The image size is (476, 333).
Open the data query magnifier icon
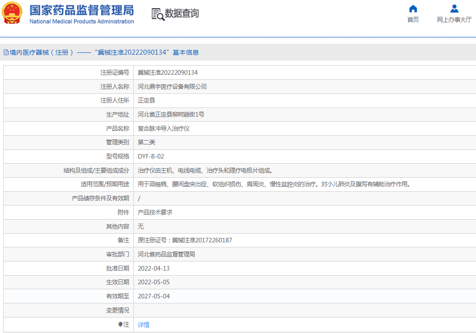click(x=158, y=14)
